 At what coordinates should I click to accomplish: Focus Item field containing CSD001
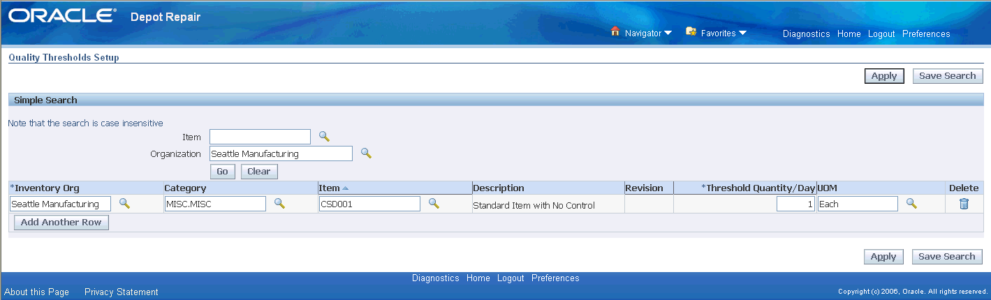click(369, 204)
